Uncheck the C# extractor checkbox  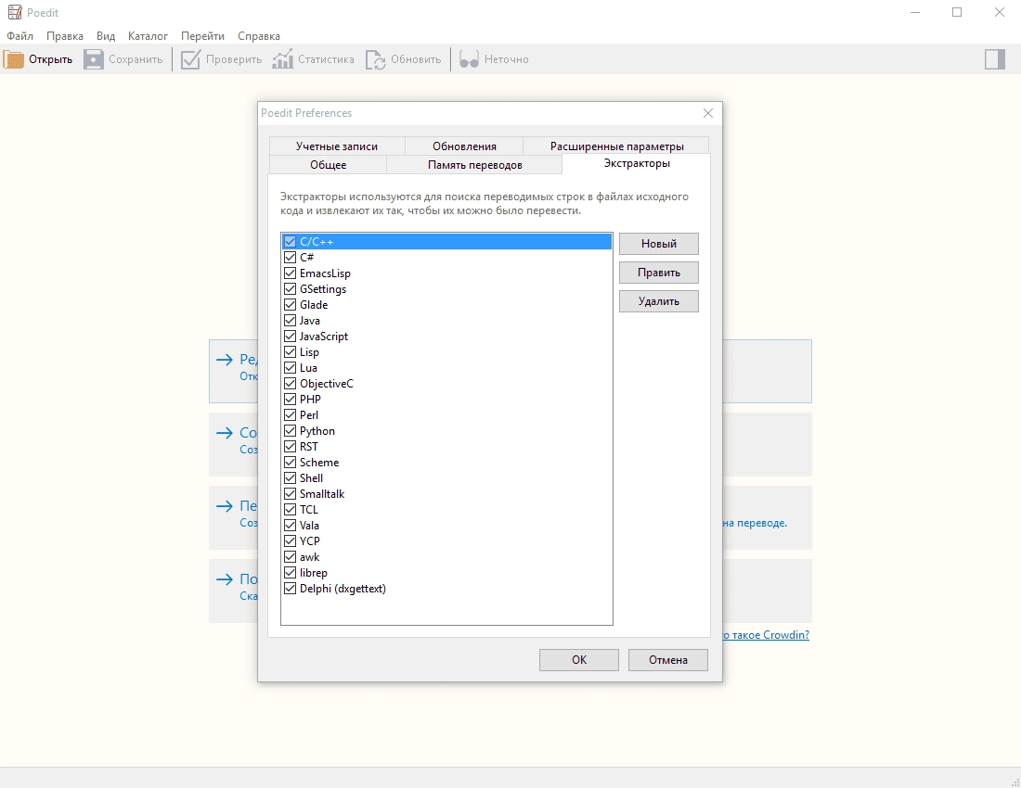290,258
